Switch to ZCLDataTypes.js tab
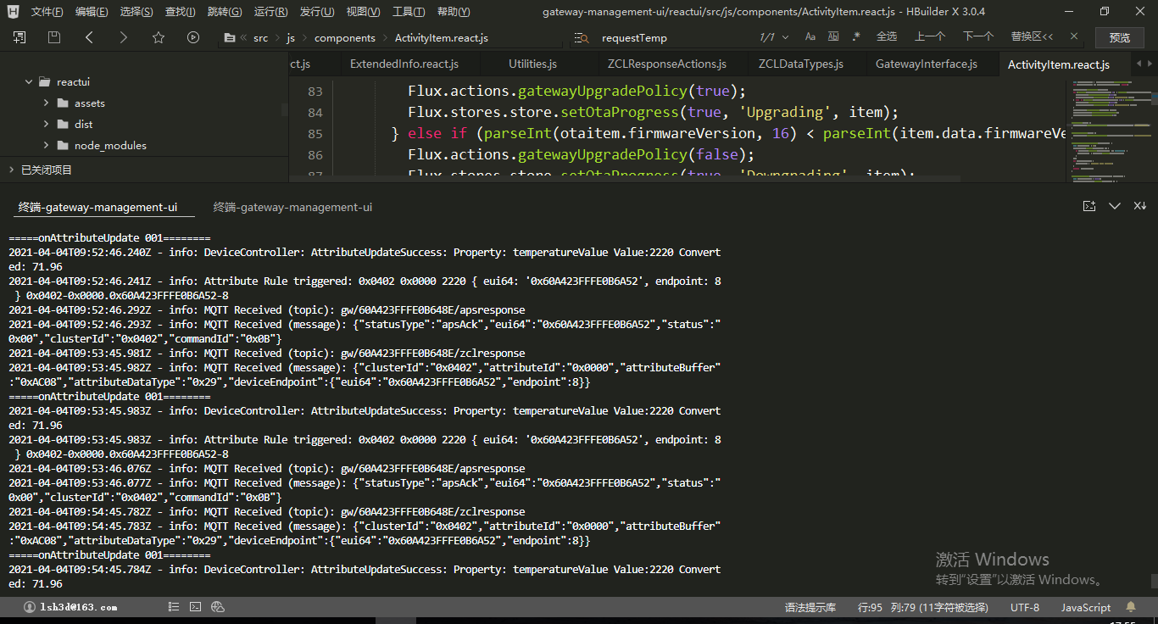This screenshot has width=1158, height=624. (801, 64)
